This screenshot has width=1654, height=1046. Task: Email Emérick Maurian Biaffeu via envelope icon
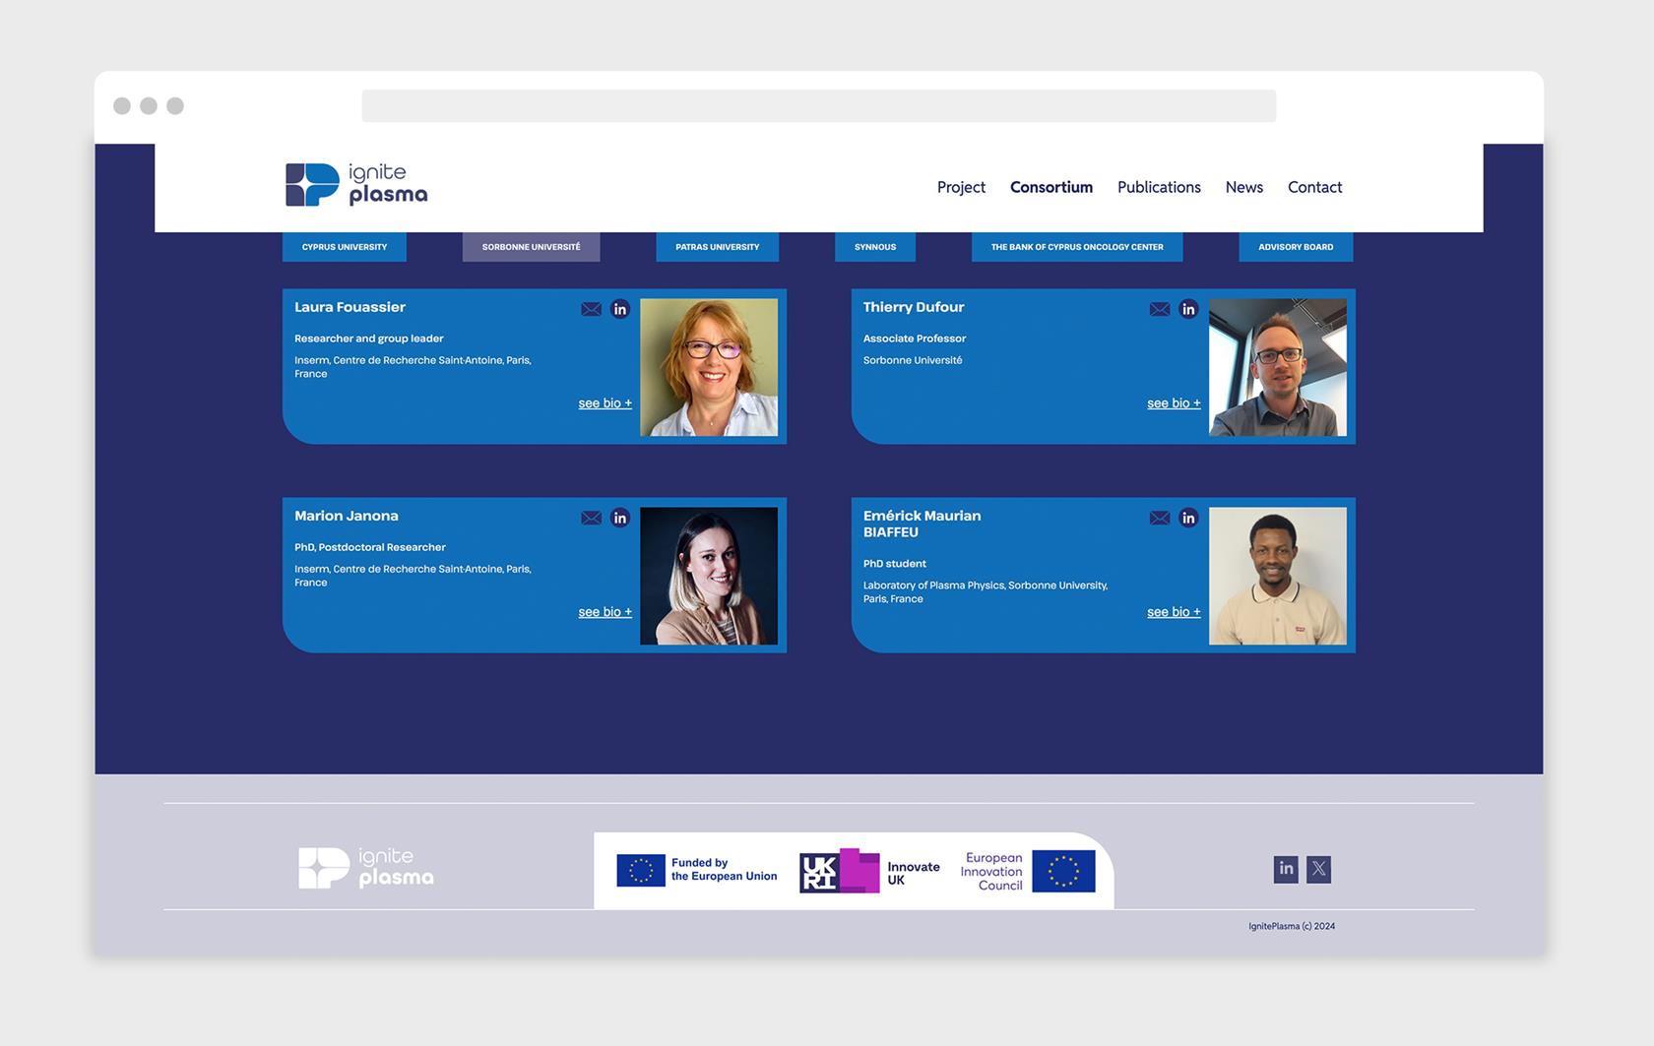[1160, 518]
